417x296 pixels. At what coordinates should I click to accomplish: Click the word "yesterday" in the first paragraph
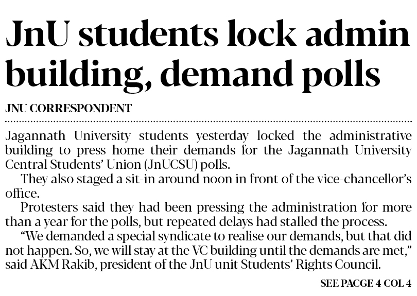(222, 136)
